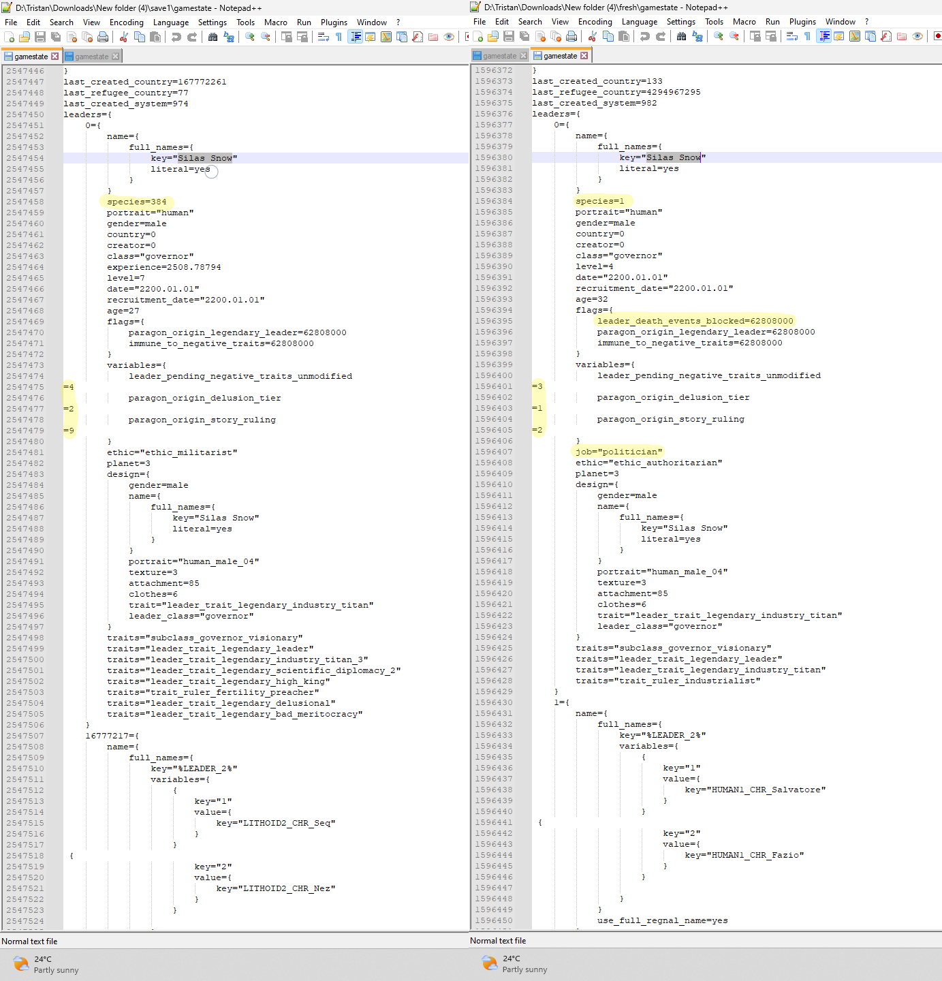Click the Find binoculars icon in left window
942x981 pixels.
coord(213,37)
